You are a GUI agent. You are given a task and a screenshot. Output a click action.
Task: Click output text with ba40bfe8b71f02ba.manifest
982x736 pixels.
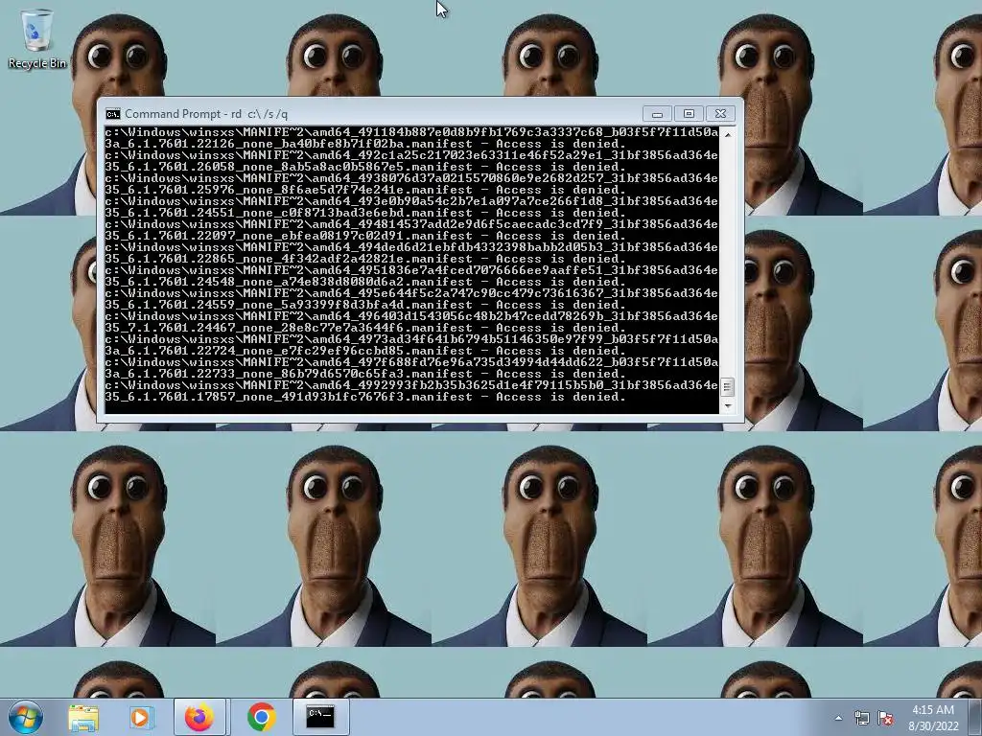365,144
